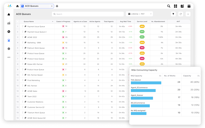Tick the select-all checkbox in table header
This screenshot has width=205, height=128.
(18, 22)
